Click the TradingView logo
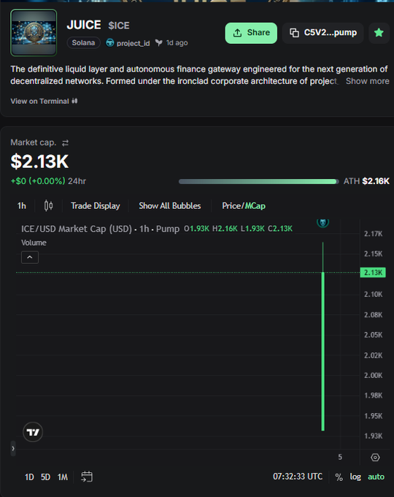The image size is (394, 497). pyautogui.click(x=33, y=432)
